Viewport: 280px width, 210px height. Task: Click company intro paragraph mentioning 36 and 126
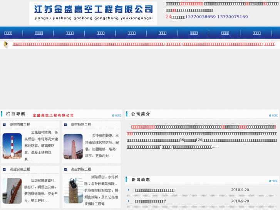pyautogui.click(x=202, y=137)
